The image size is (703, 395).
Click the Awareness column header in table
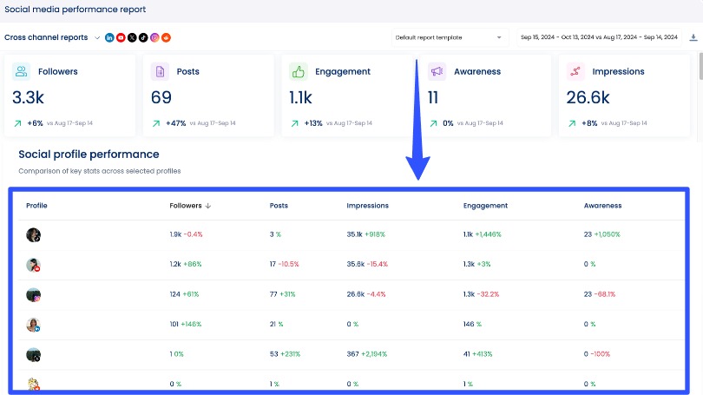click(602, 206)
